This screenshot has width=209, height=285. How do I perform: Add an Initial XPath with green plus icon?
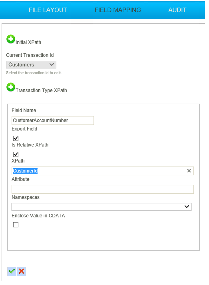pos(11,39)
